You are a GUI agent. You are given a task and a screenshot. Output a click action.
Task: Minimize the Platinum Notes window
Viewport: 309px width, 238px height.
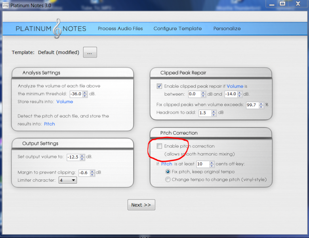(272, 4)
